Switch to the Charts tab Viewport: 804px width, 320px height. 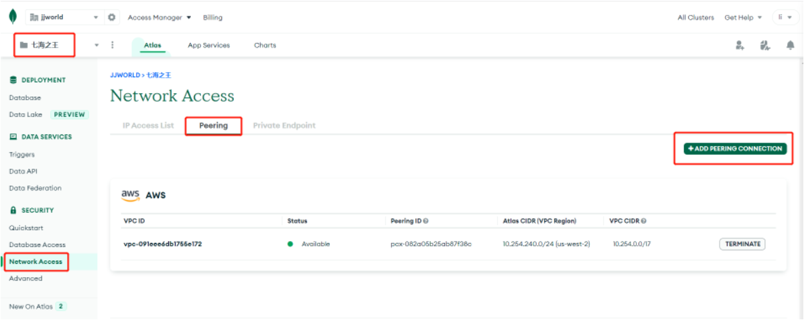click(x=265, y=46)
